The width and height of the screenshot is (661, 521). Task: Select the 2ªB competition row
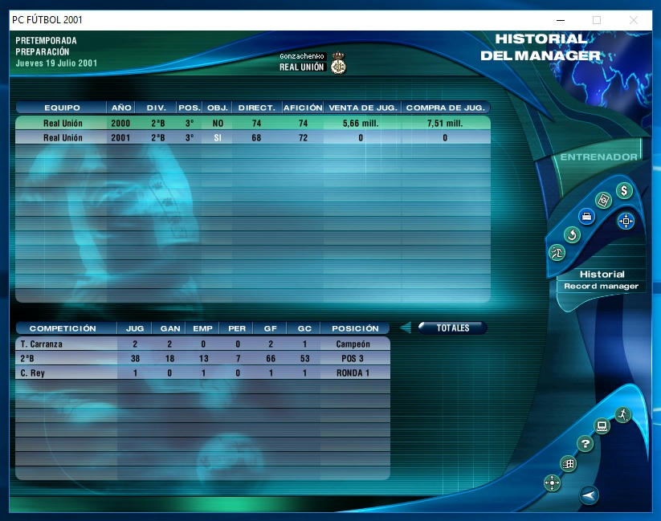202,358
